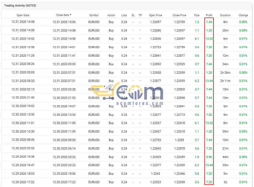Select the trade with 0s duration
The height and width of the screenshot is (187, 254).
point(127,182)
